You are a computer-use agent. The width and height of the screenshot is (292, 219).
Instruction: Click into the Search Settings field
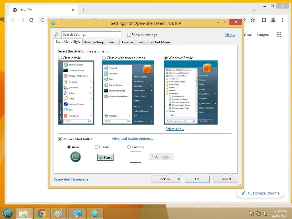[91, 35]
